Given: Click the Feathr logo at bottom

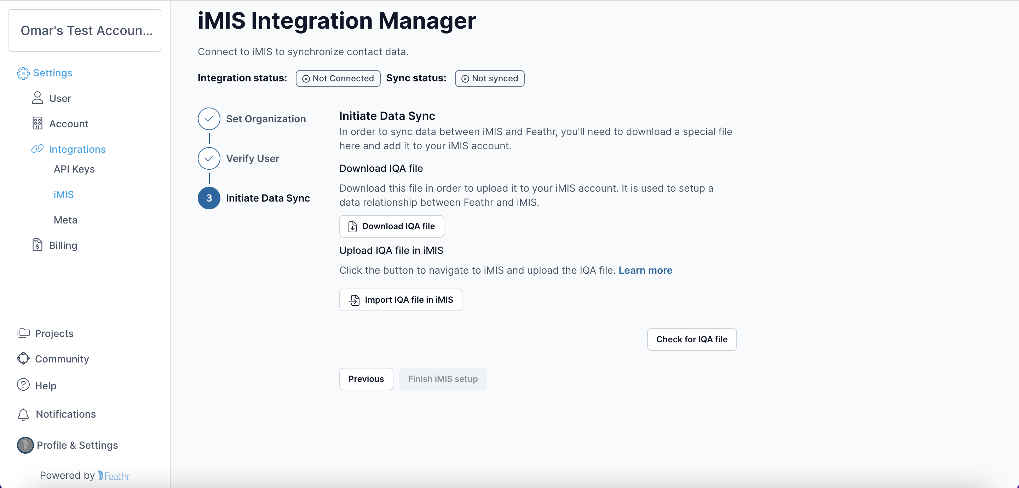Looking at the screenshot, I should point(114,476).
